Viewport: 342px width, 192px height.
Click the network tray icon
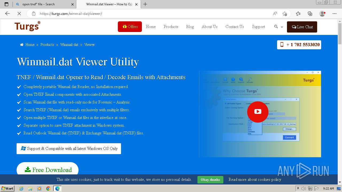click(x=310, y=189)
